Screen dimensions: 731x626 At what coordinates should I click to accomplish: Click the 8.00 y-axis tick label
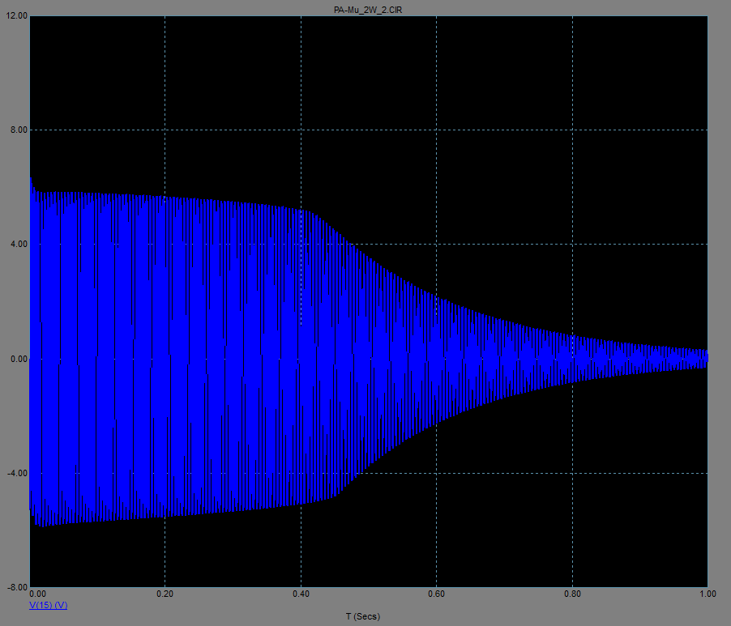(x=17, y=130)
